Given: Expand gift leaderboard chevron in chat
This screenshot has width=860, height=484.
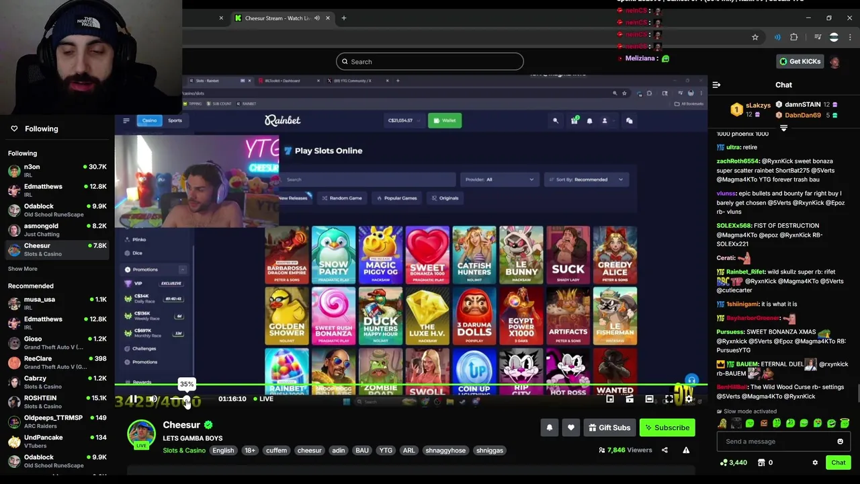Looking at the screenshot, I should pyautogui.click(x=783, y=128).
